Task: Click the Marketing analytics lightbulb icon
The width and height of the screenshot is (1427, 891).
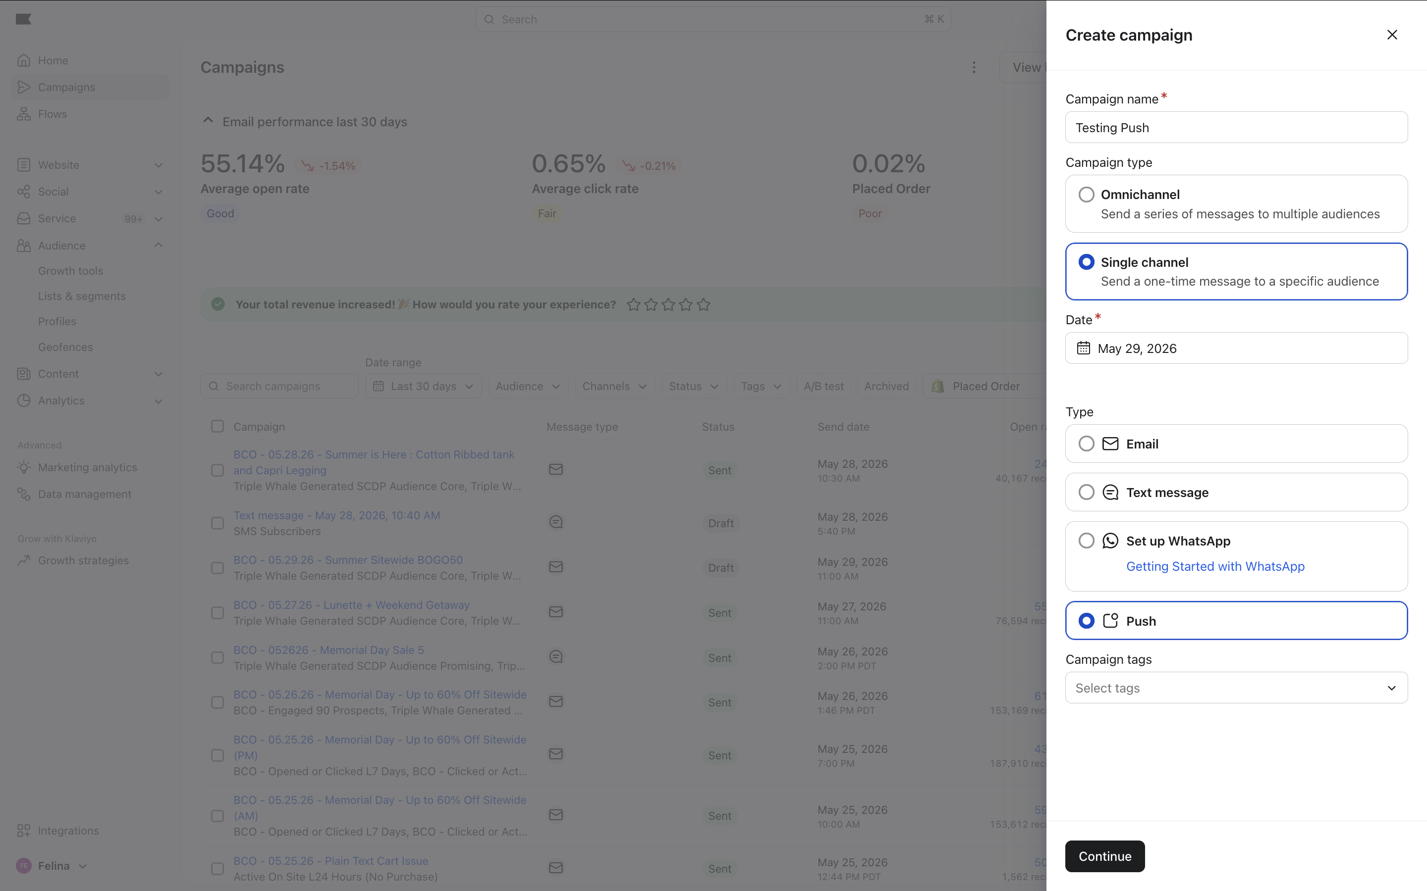Action: [x=24, y=467]
